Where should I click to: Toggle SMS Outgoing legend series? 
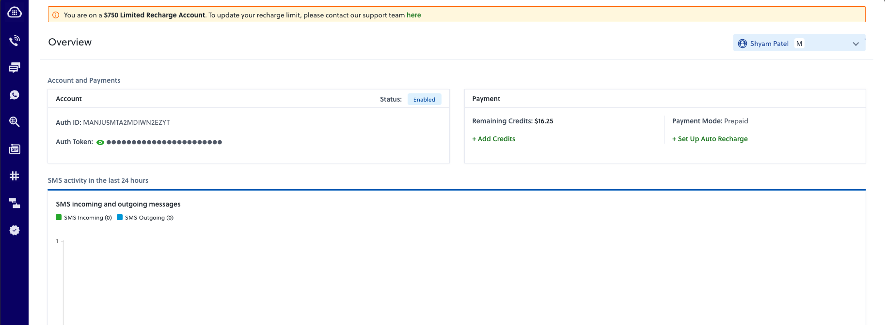tap(145, 218)
